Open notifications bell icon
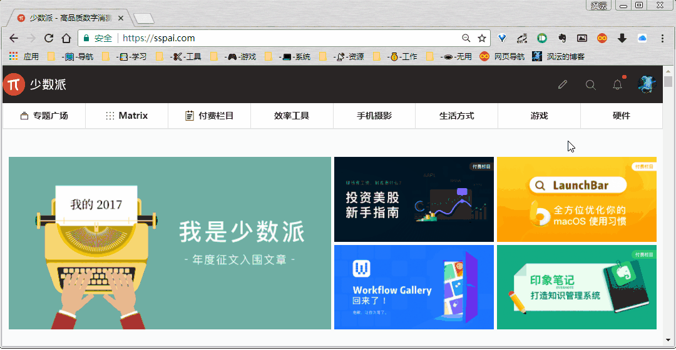676x350 pixels. pyautogui.click(x=617, y=84)
